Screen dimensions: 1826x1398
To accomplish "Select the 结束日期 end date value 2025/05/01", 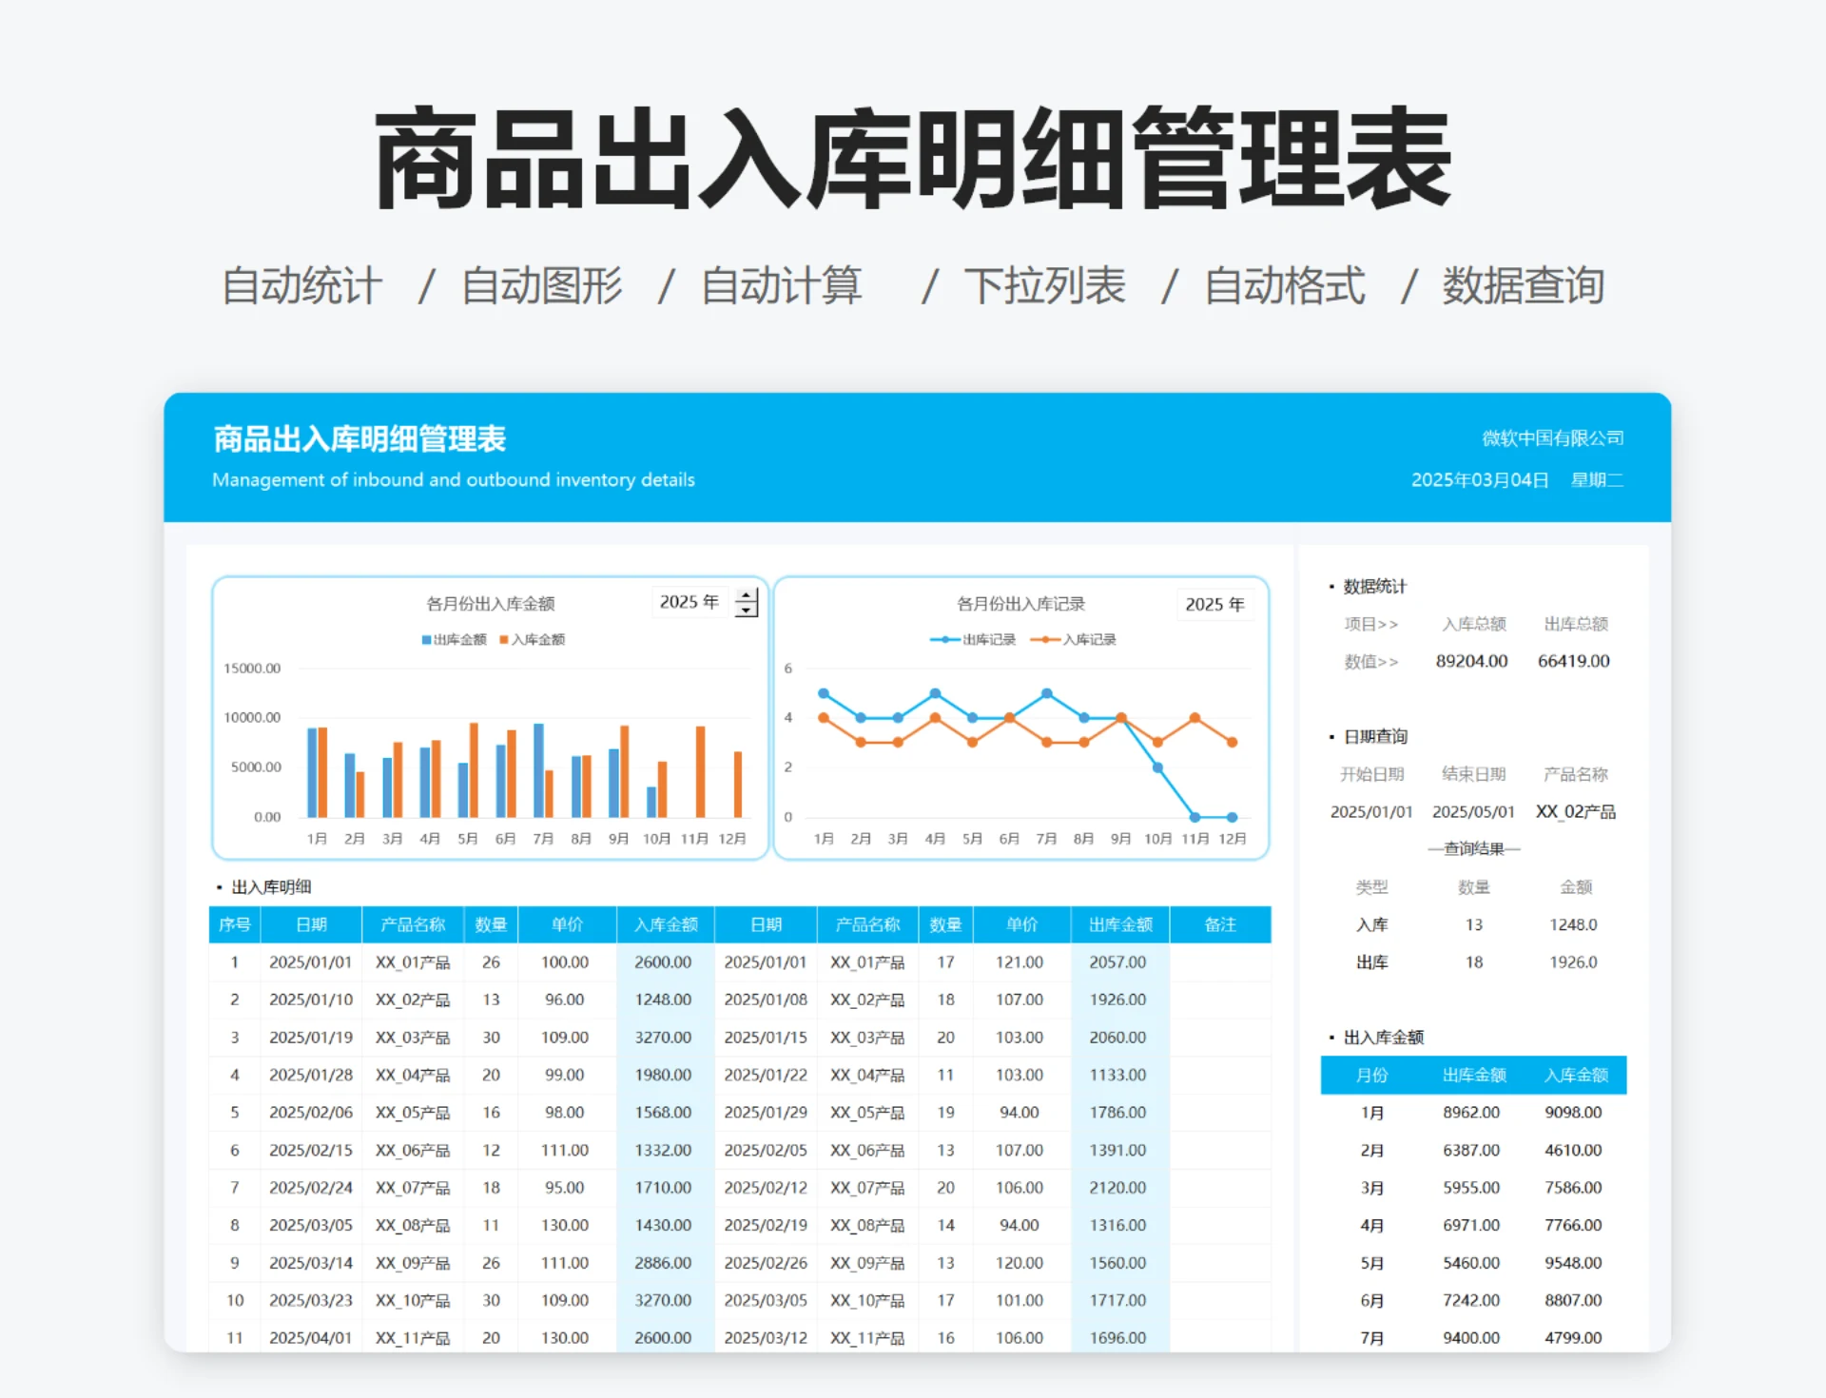I will click(x=1473, y=811).
